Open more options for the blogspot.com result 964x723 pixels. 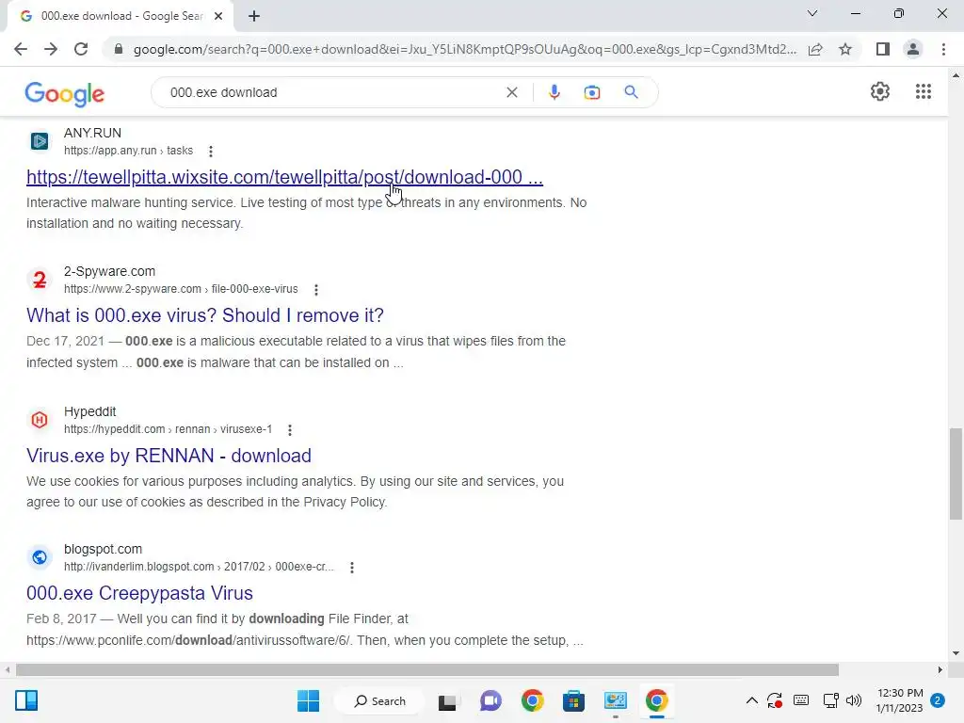[352, 568]
